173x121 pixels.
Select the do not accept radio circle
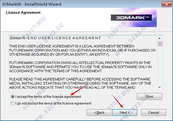13,103
